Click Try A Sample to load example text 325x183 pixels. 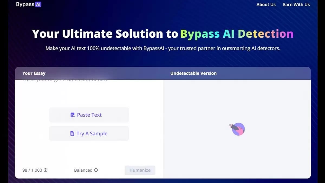[x=89, y=133]
